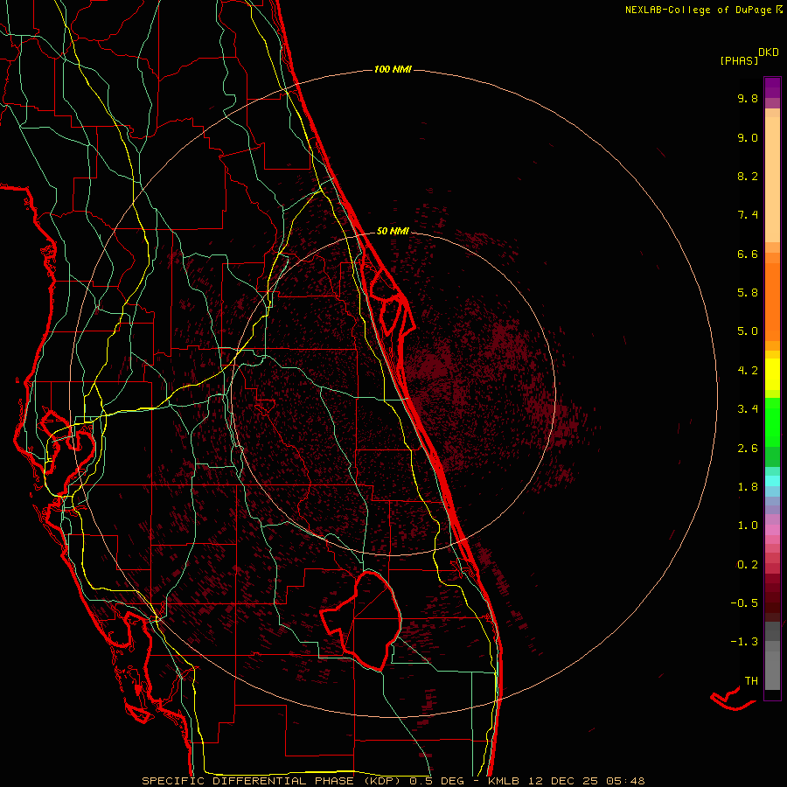
Task: Click the 50 NMI range ring label
Action: pyautogui.click(x=393, y=231)
